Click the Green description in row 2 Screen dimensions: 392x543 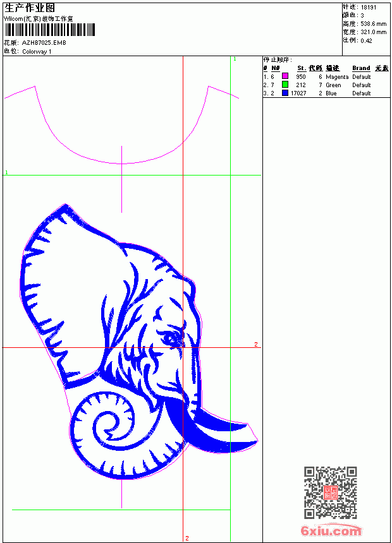coord(333,85)
